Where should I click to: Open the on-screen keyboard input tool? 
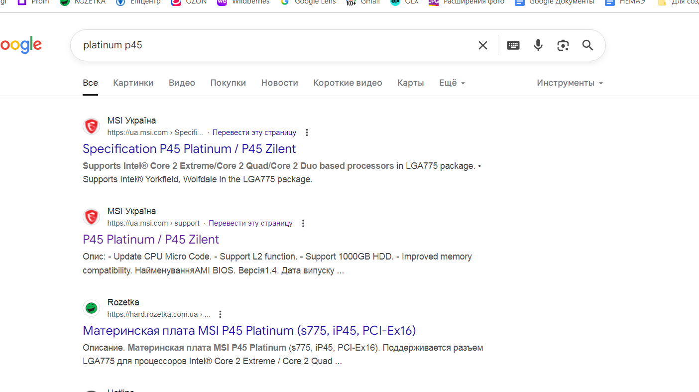(x=513, y=45)
